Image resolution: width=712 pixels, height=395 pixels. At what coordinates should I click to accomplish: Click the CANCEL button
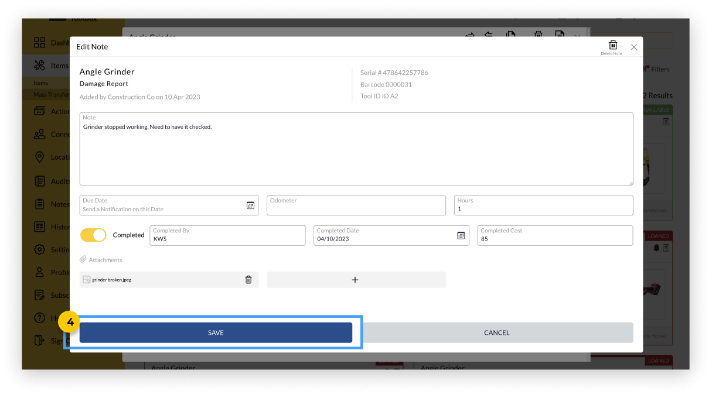coord(496,332)
